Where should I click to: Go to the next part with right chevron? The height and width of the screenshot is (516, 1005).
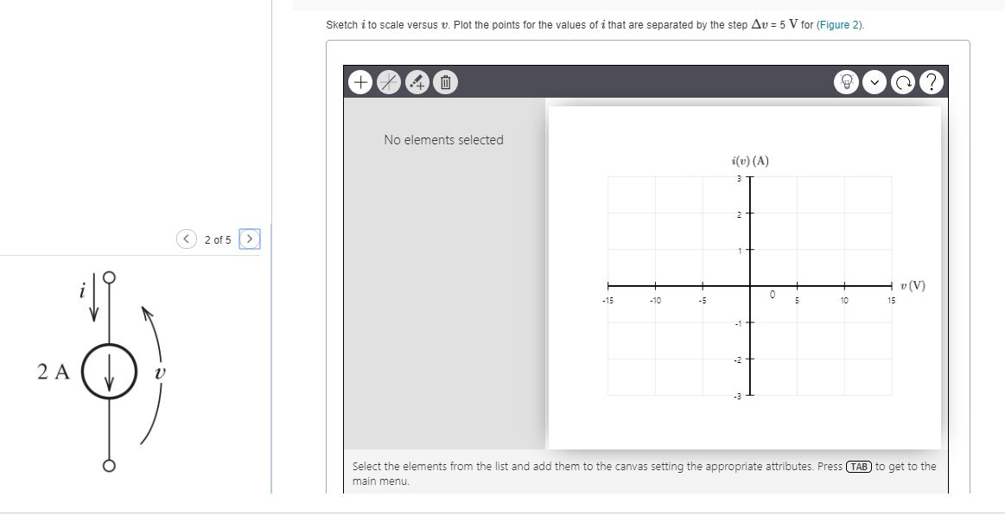pyautogui.click(x=249, y=239)
